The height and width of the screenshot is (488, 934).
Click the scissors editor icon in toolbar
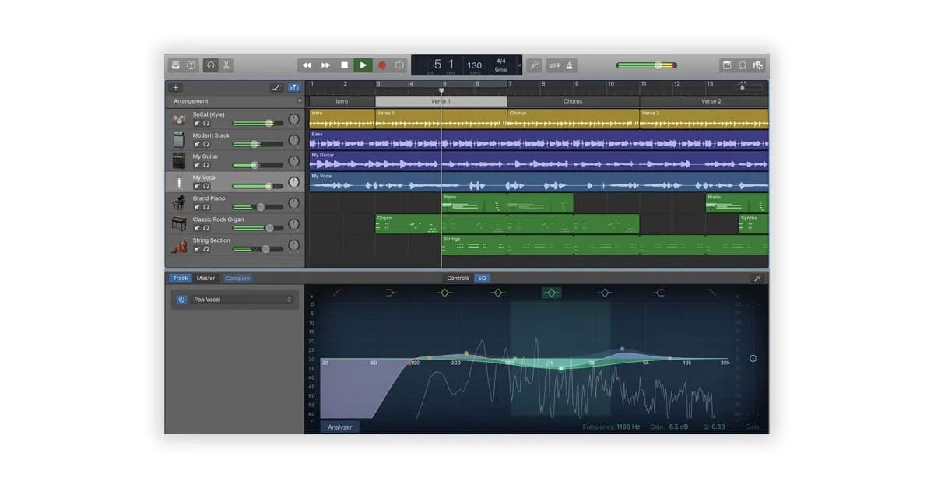click(x=226, y=65)
